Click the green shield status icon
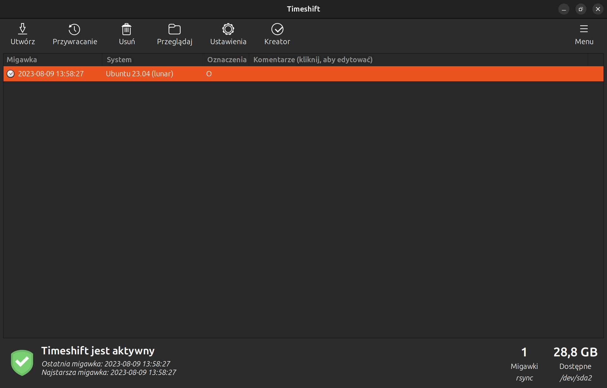Viewport: 607px width, 388px height. pos(22,362)
